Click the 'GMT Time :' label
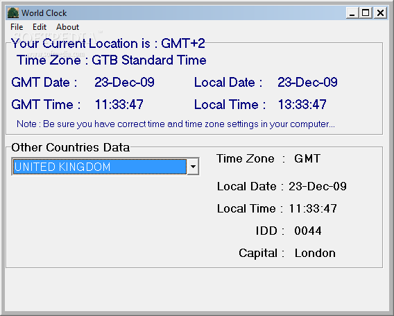 46,104
